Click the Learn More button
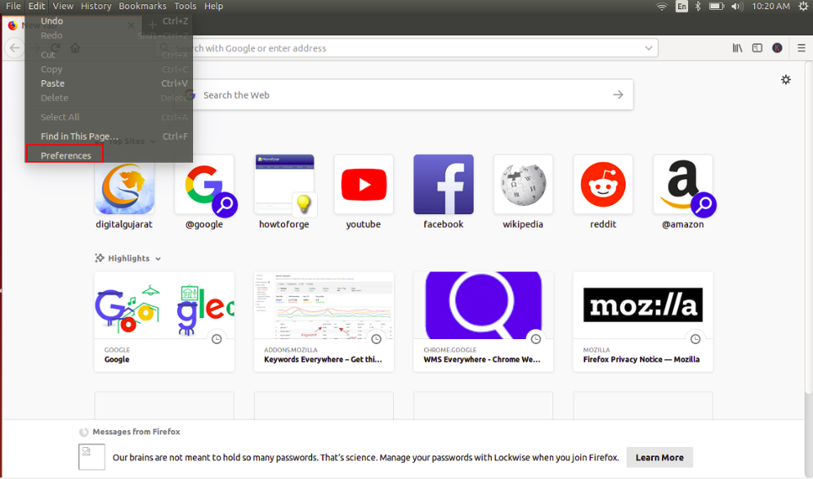The width and height of the screenshot is (813, 479). click(x=660, y=457)
